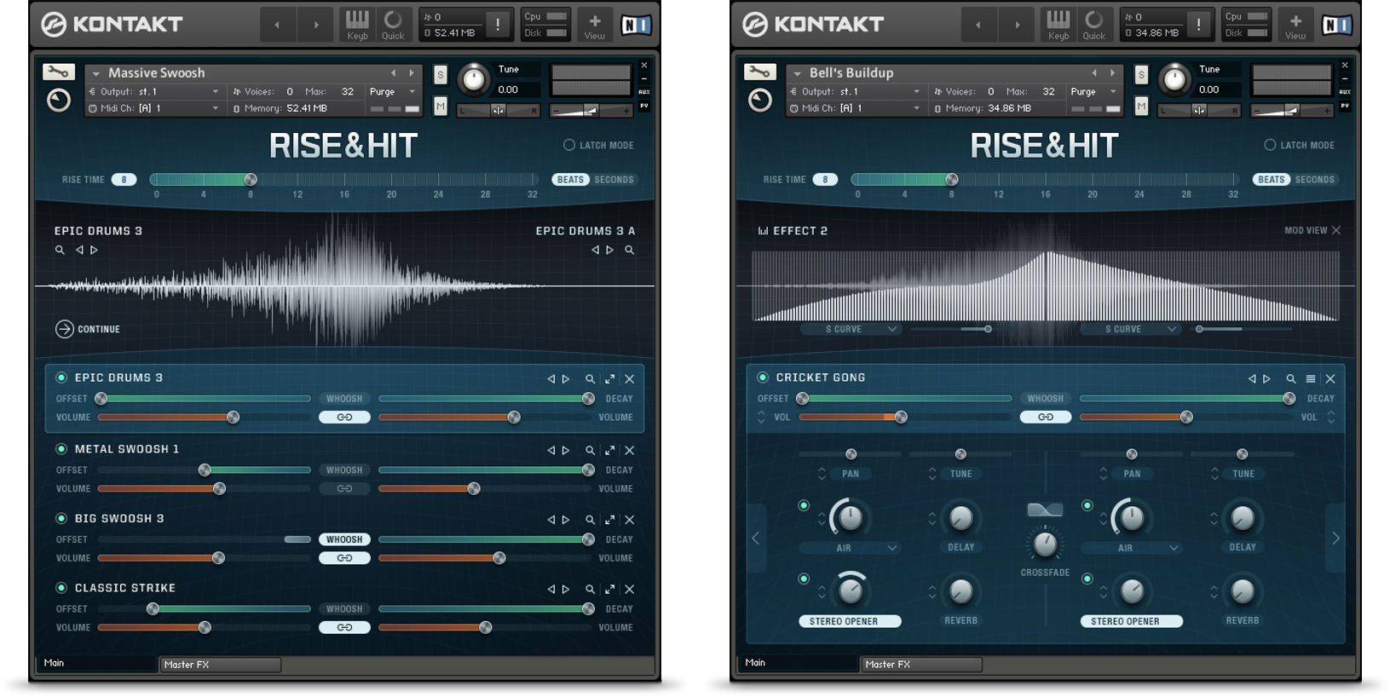Open the left S Curve dropdown
The width and height of the screenshot is (1390, 697).
[850, 329]
